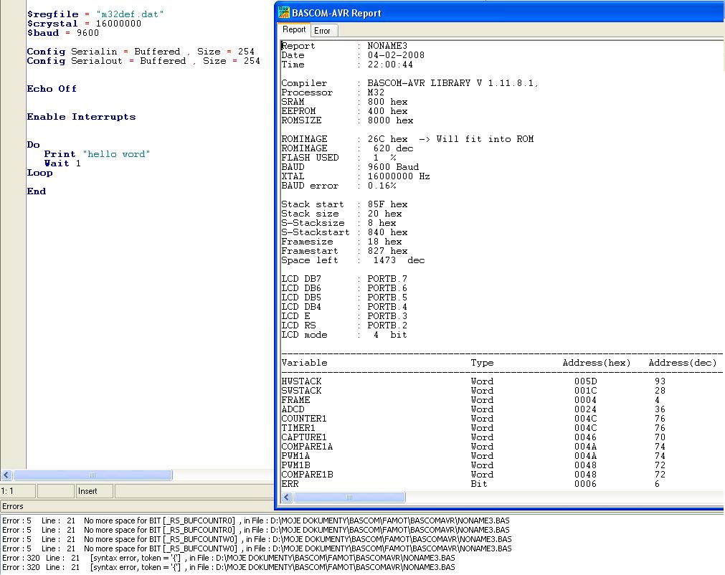Viewport: 725px width, 575px height.
Task: Click the LCD mode 4 bit row
Action: [x=344, y=335]
